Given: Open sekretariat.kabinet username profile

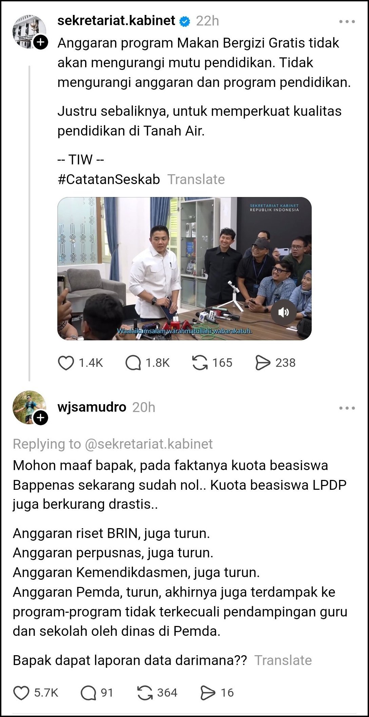Looking at the screenshot, I should 116,21.
